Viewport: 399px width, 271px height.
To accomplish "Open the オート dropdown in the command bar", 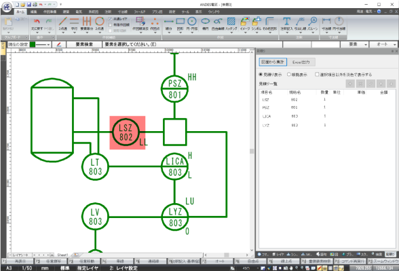I will point(383,44).
